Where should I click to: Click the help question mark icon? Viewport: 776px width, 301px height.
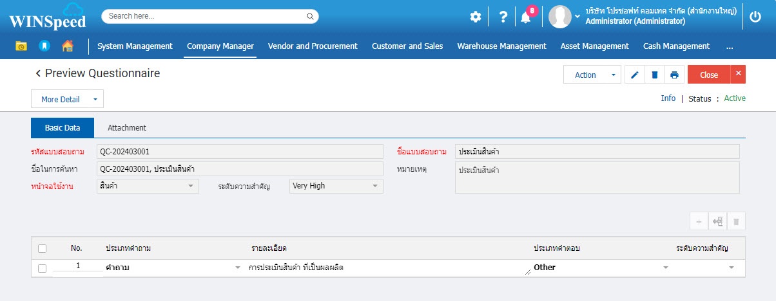[503, 17]
